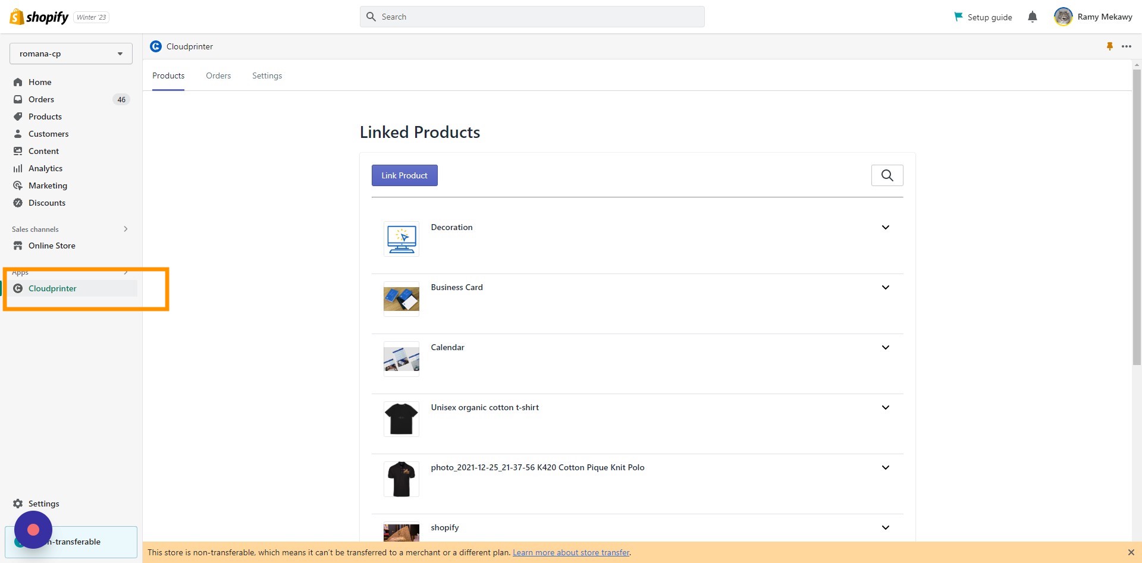Click the Calendar product thumbnail
Screen dimensions: 1142x563
[x=401, y=359]
